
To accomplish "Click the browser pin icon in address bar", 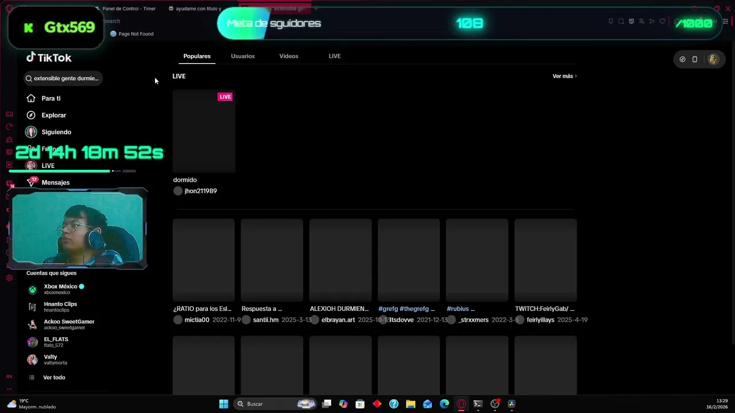I will 610,21.
